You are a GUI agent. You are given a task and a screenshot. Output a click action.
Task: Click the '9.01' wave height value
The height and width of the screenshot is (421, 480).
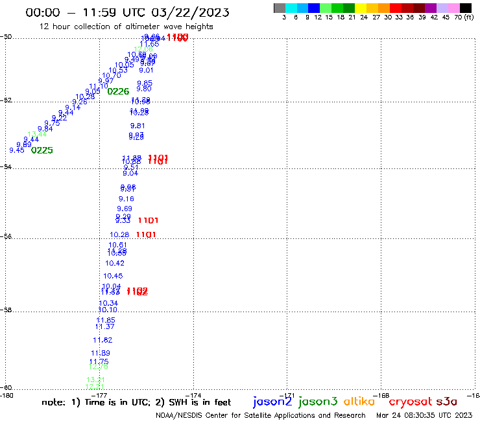(x=146, y=70)
